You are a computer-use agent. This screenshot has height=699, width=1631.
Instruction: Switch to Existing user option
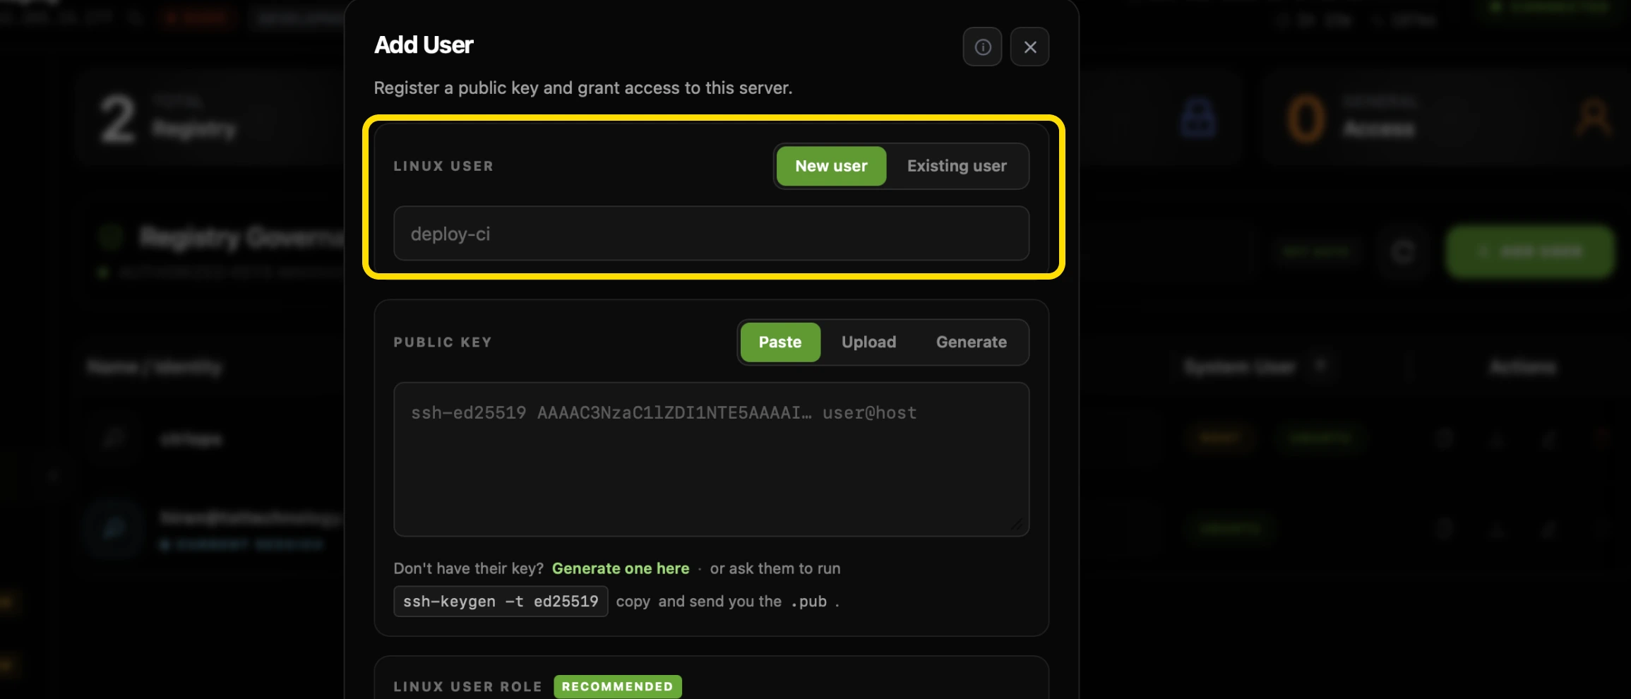[957, 166]
